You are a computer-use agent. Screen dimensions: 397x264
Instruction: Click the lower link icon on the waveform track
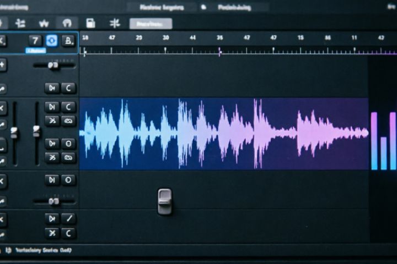(x=68, y=158)
